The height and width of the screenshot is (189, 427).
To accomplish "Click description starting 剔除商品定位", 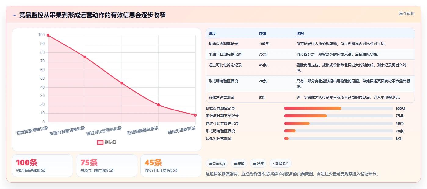I will click(x=351, y=68).
